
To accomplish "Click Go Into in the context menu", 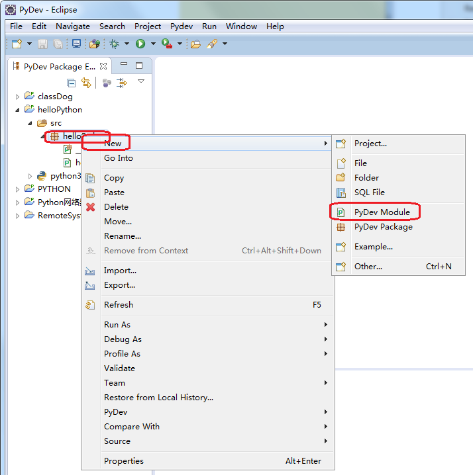I will tap(208, 158).
